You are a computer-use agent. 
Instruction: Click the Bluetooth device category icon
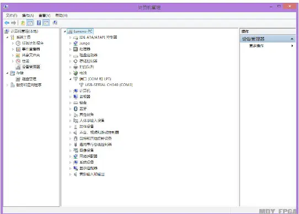pos(76,109)
